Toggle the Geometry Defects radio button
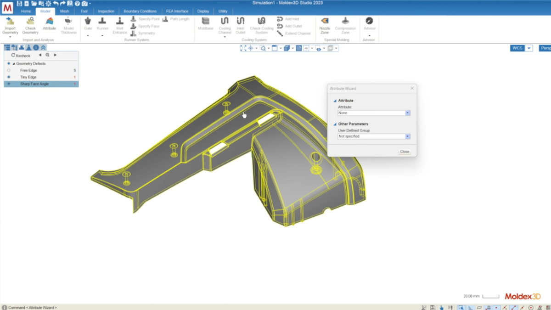Screen dimensions: 551x310 (9, 63)
